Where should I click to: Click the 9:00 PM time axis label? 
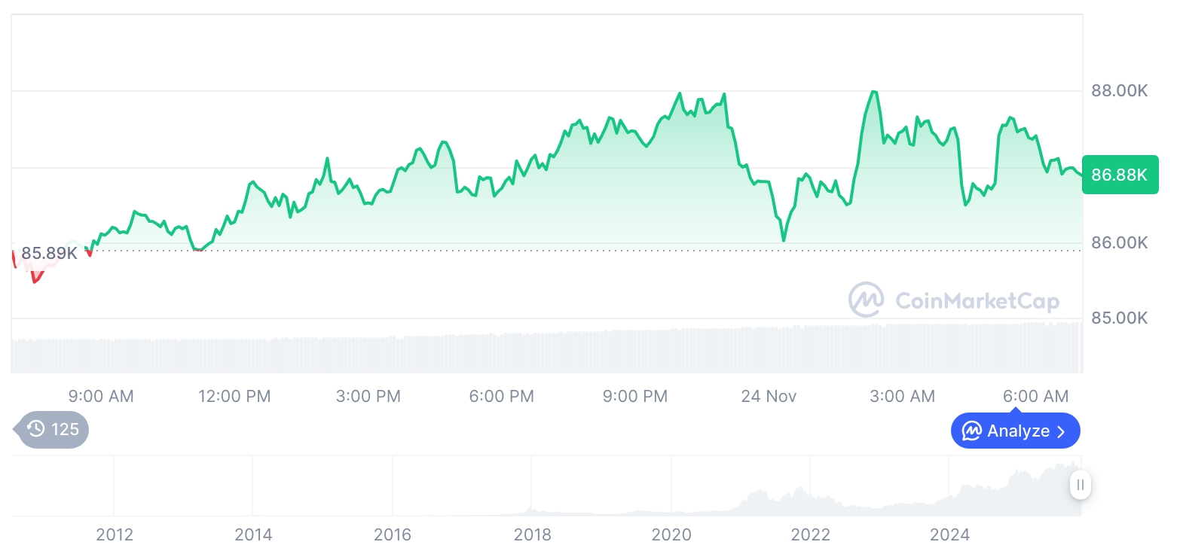(x=635, y=396)
